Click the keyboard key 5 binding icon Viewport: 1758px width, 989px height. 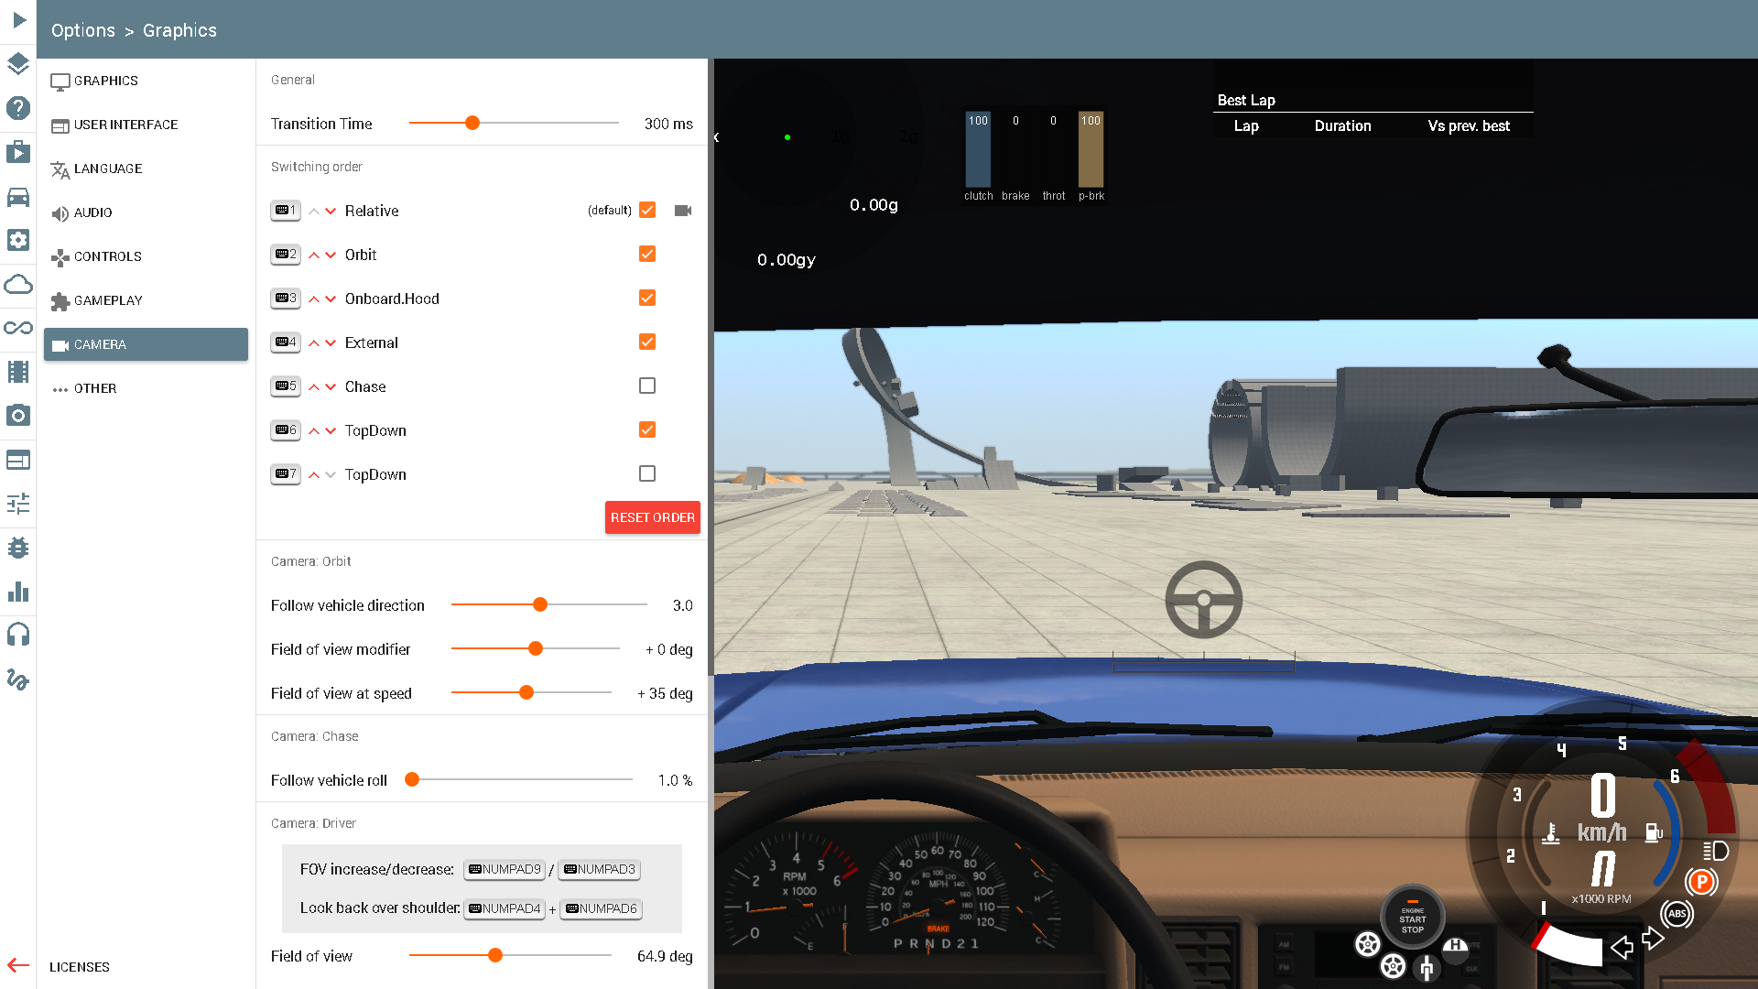286,386
